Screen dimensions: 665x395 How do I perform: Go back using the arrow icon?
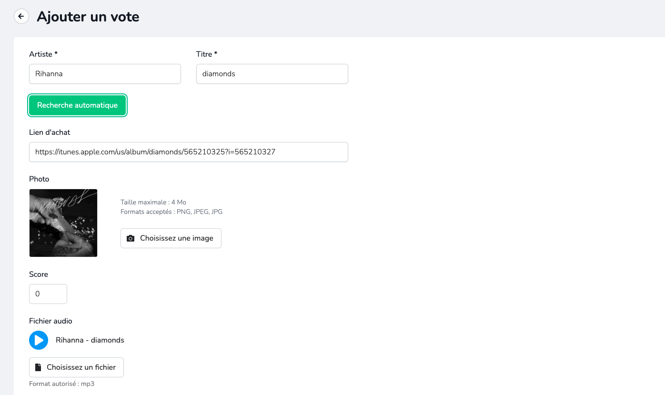pos(21,17)
